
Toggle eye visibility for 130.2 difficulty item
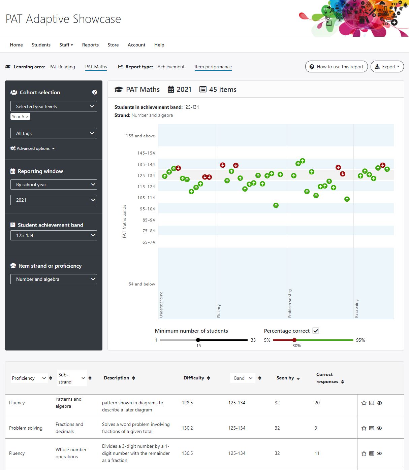click(x=379, y=428)
